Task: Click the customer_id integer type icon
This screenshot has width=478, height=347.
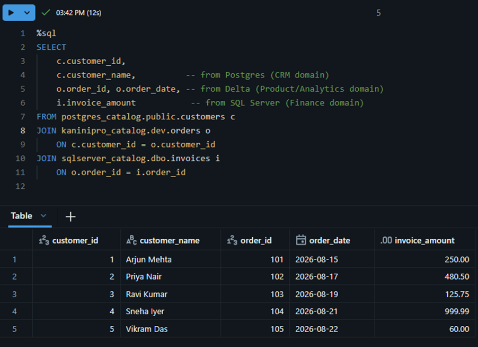Action: (44, 240)
